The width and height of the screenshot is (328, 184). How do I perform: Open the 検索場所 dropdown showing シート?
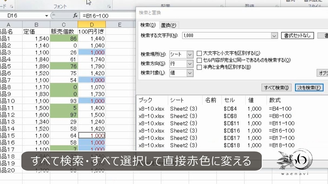click(x=190, y=54)
